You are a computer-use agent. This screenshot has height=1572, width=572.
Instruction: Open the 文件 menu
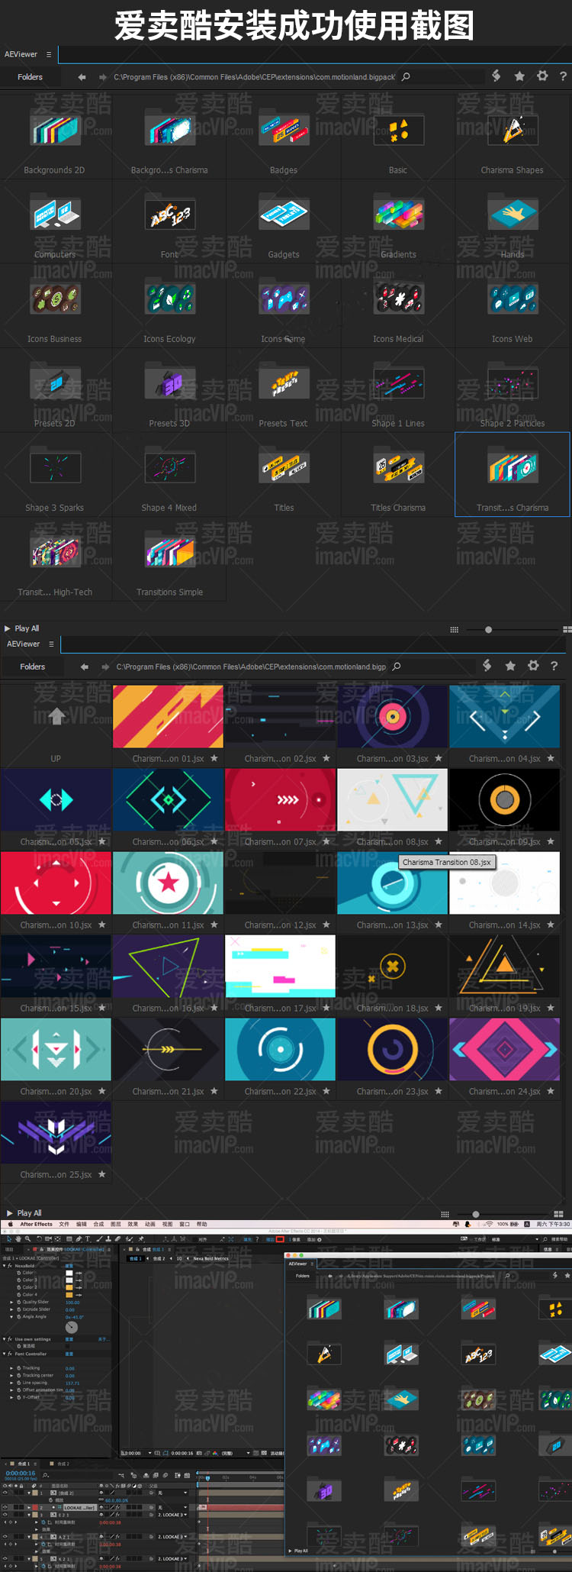(x=64, y=1224)
